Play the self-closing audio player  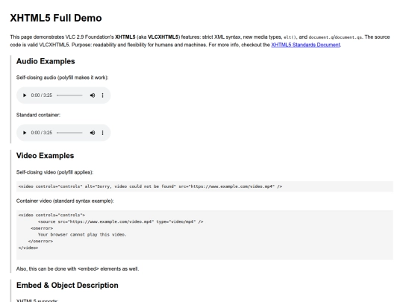tap(25, 95)
